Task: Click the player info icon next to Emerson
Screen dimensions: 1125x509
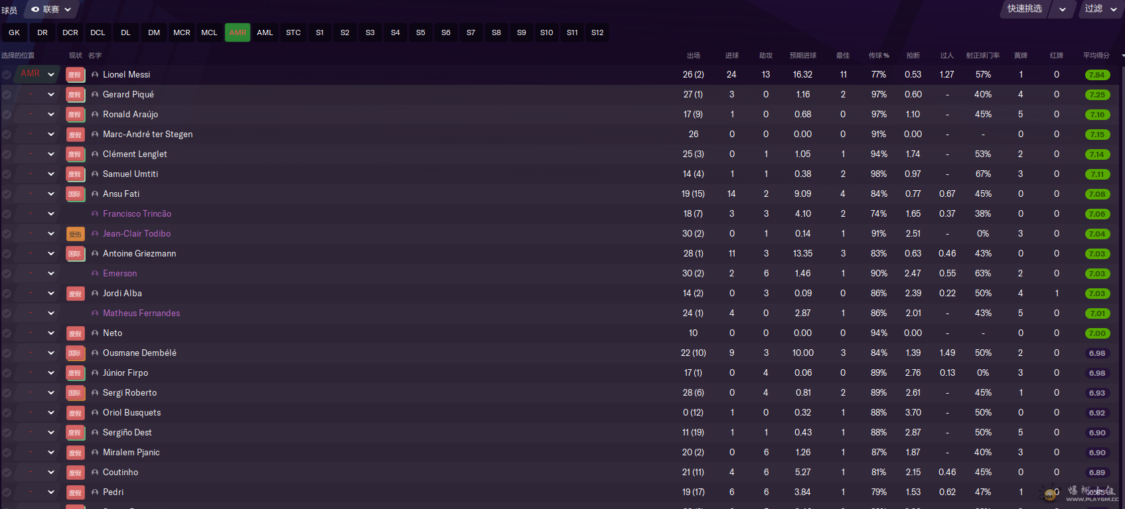Action: click(x=95, y=274)
